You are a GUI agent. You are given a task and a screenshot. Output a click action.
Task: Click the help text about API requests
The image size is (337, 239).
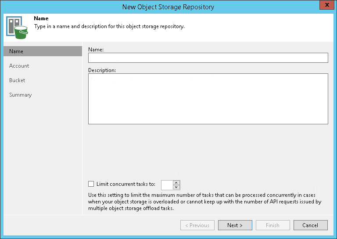point(202,202)
